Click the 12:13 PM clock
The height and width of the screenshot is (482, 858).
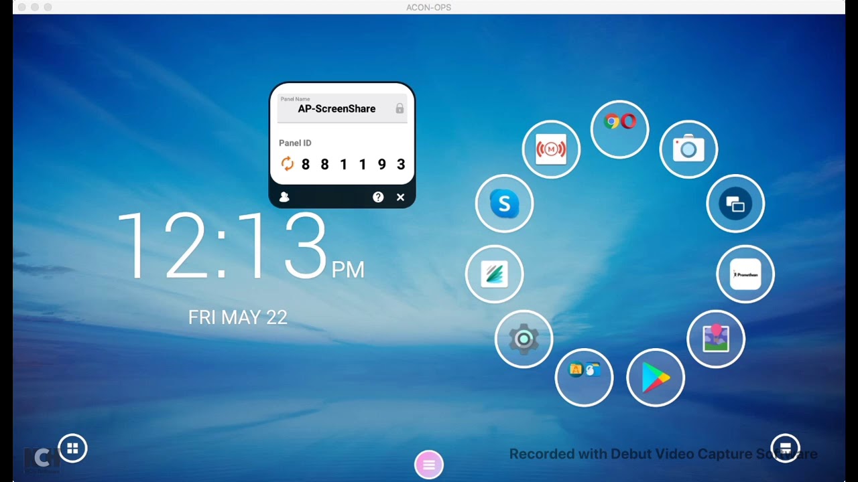240,246
